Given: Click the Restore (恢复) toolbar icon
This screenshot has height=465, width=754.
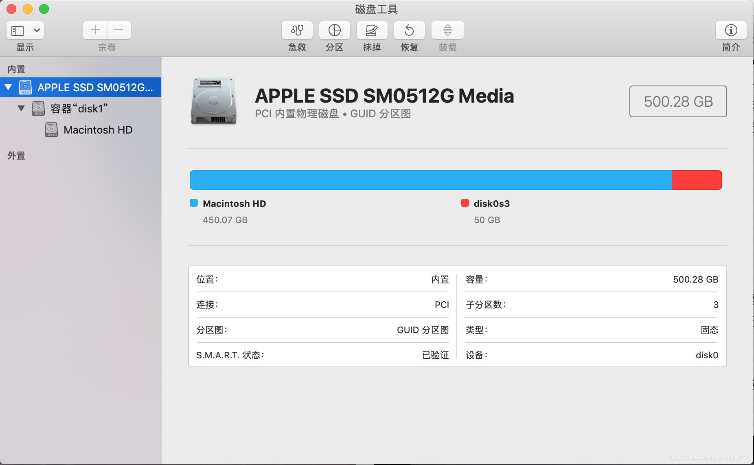Looking at the screenshot, I should coord(410,30).
